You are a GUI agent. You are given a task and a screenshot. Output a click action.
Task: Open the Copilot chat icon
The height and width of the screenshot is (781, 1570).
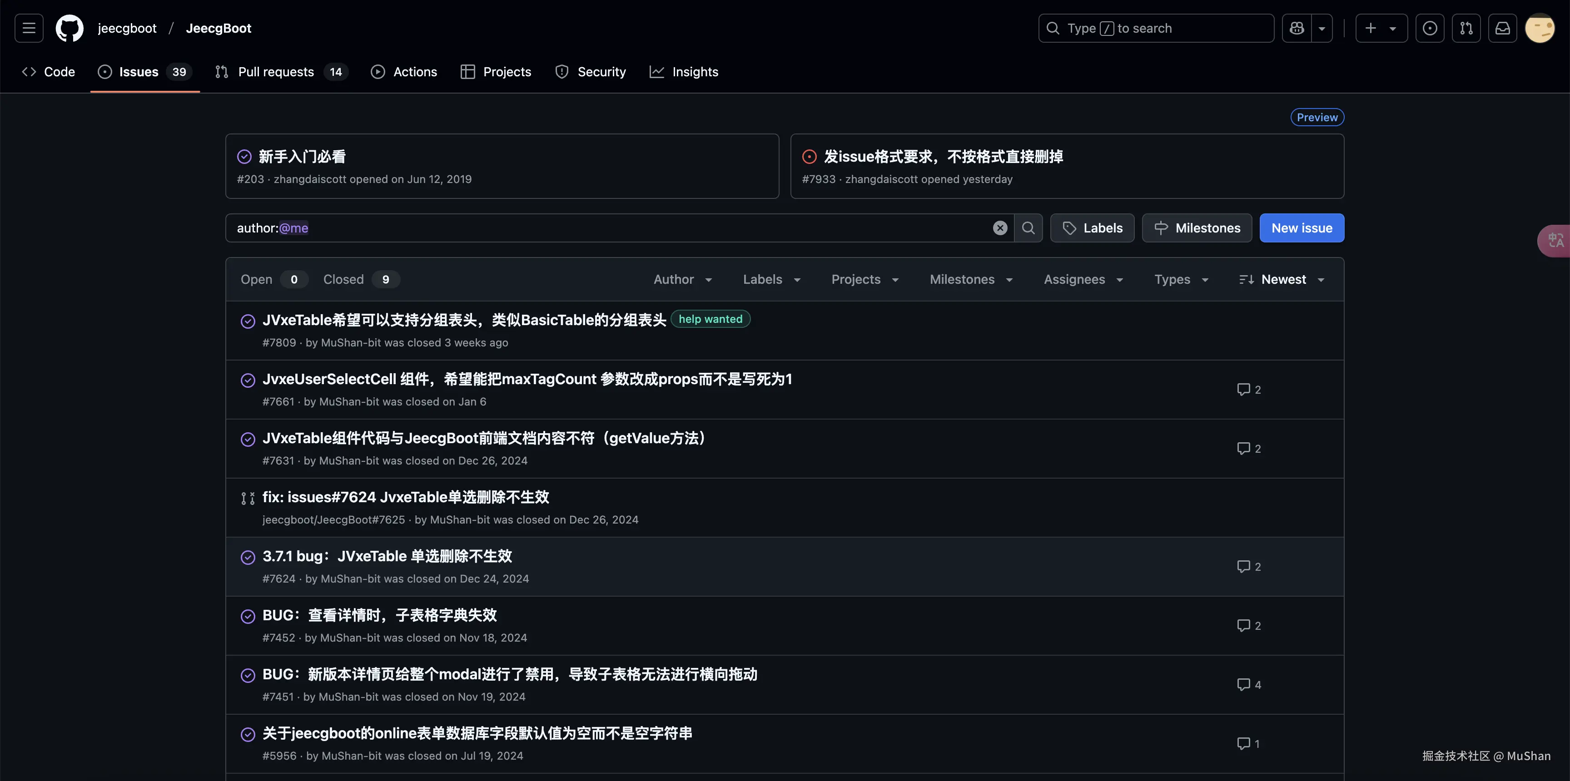tap(1297, 28)
